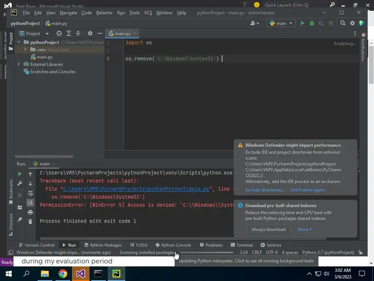The image size is (374, 281).
Task: Toggle the Notifications side panel
Action: (x=363, y=47)
